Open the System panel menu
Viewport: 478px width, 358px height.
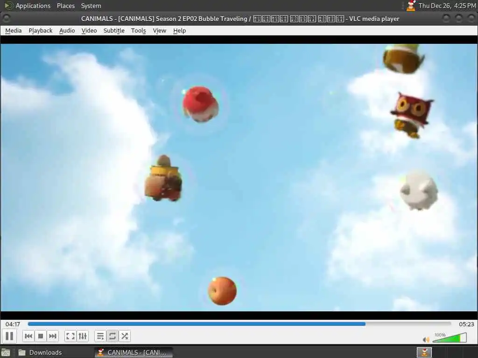(x=91, y=6)
